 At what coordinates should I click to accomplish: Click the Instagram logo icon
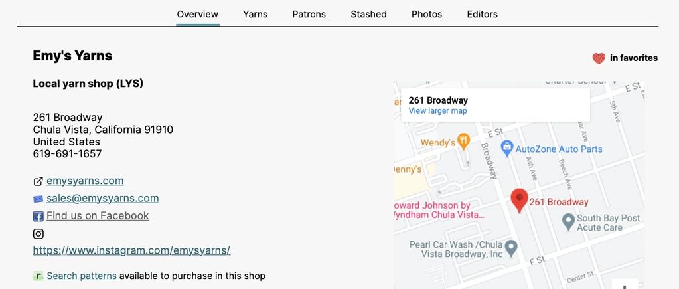click(38, 234)
